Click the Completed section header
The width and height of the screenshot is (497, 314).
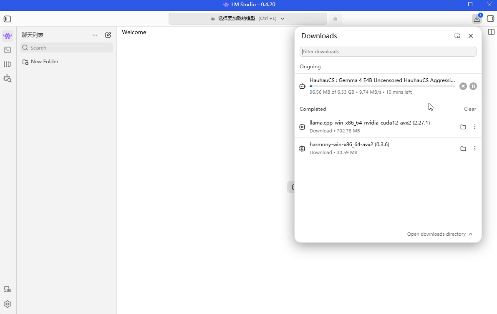(313, 109)
